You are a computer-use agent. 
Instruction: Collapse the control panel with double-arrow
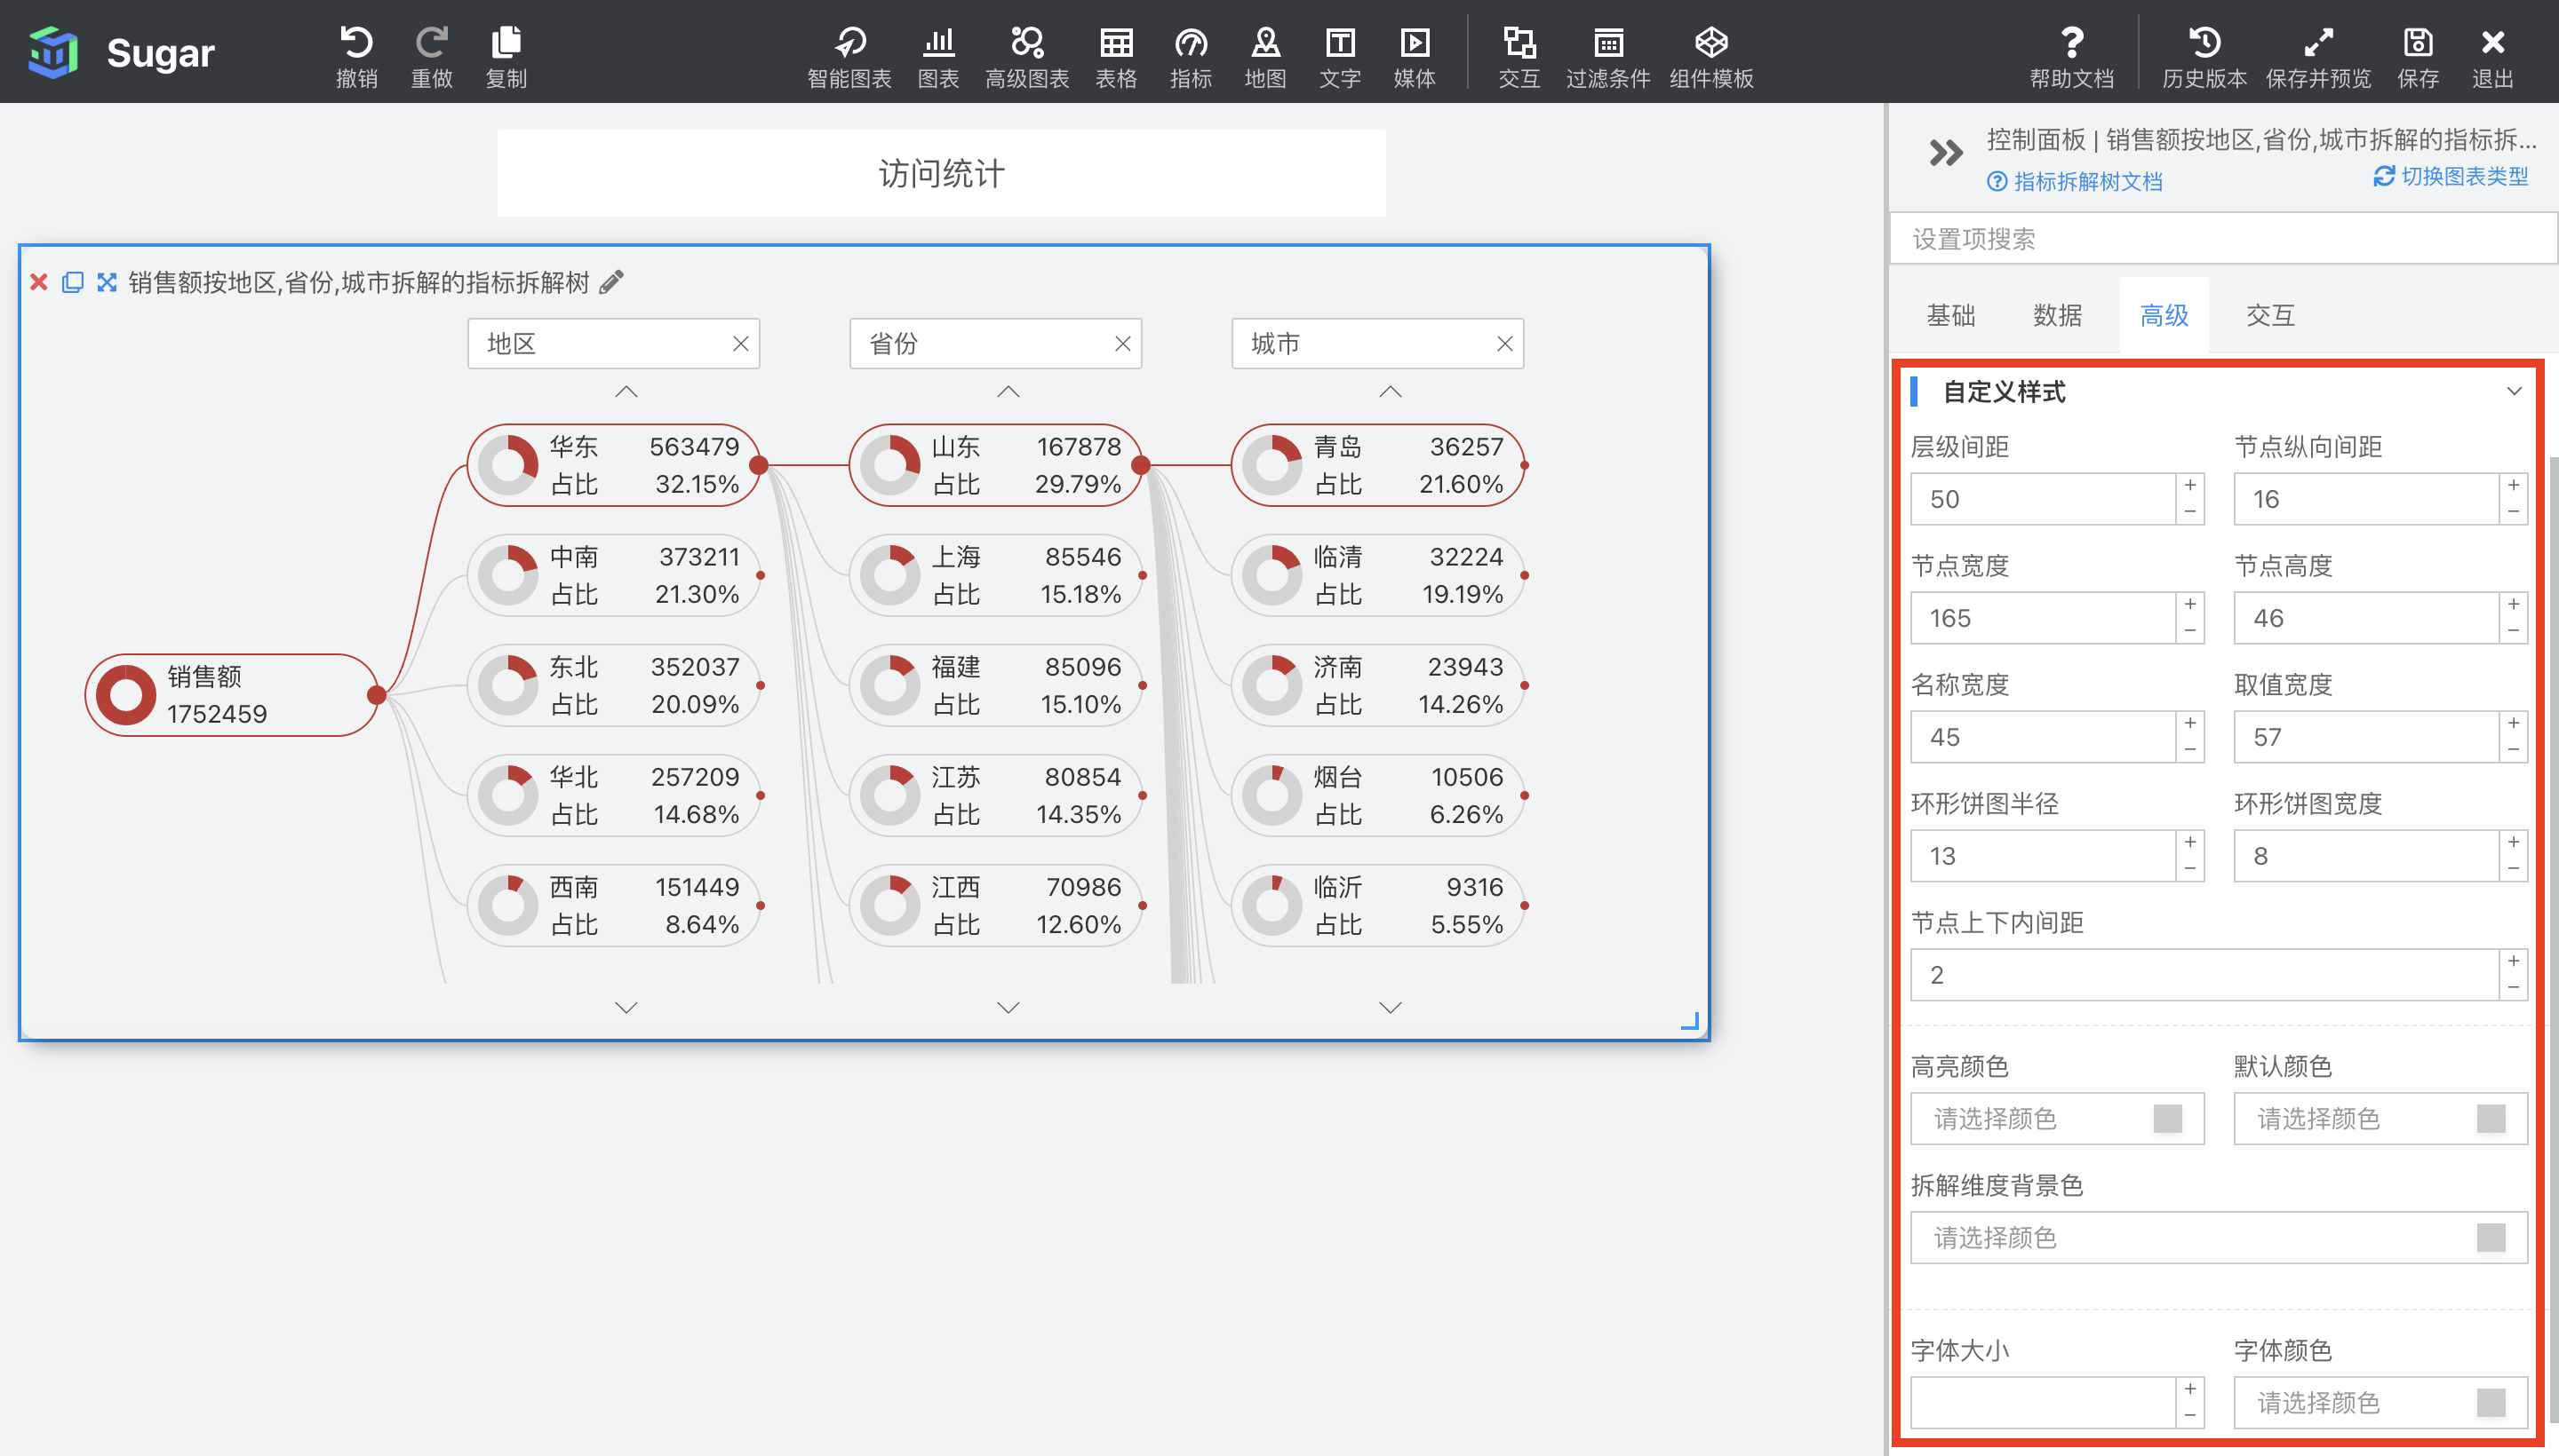pyautogui.click(x=1946, y=153)
